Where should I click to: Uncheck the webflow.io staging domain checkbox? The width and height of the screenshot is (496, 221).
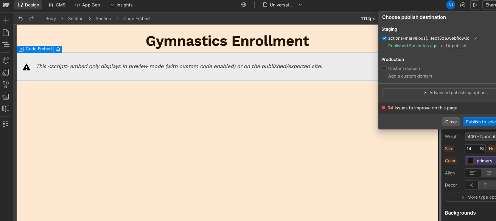point(384,38)
